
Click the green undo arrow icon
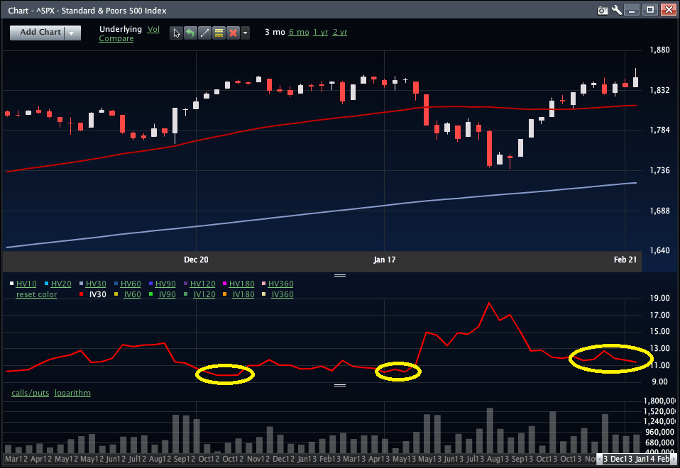pos(190,33)
